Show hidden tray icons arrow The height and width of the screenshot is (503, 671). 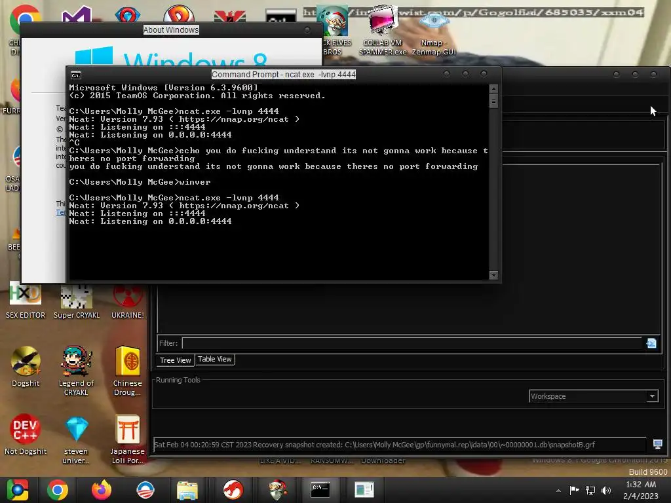pyautogui.click(x=558, y=491)
